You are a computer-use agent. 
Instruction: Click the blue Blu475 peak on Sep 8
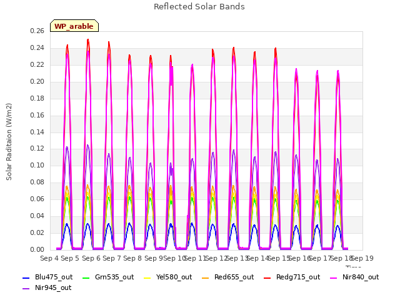click(129, 224)
